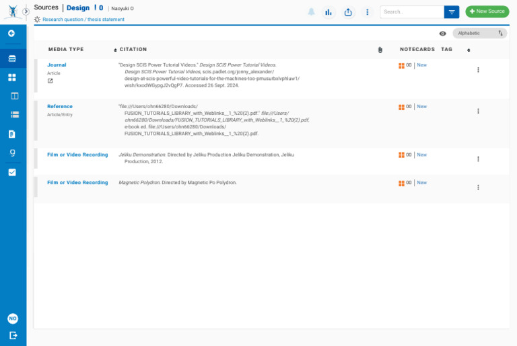Create New notecard for Magnetic Polydron
Screen dimensions: 517x346
pos(421,182)
